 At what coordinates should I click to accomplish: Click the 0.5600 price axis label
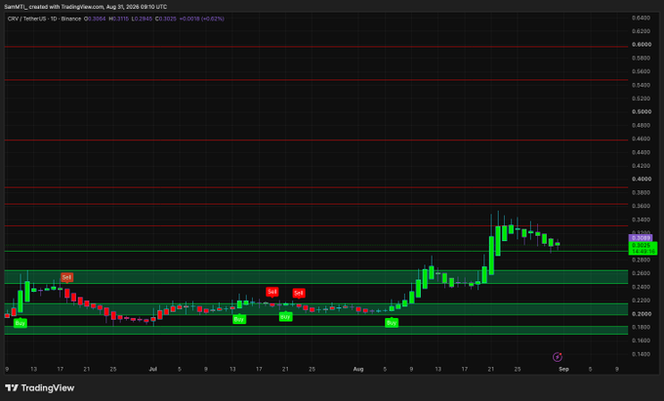coord(641,71)
